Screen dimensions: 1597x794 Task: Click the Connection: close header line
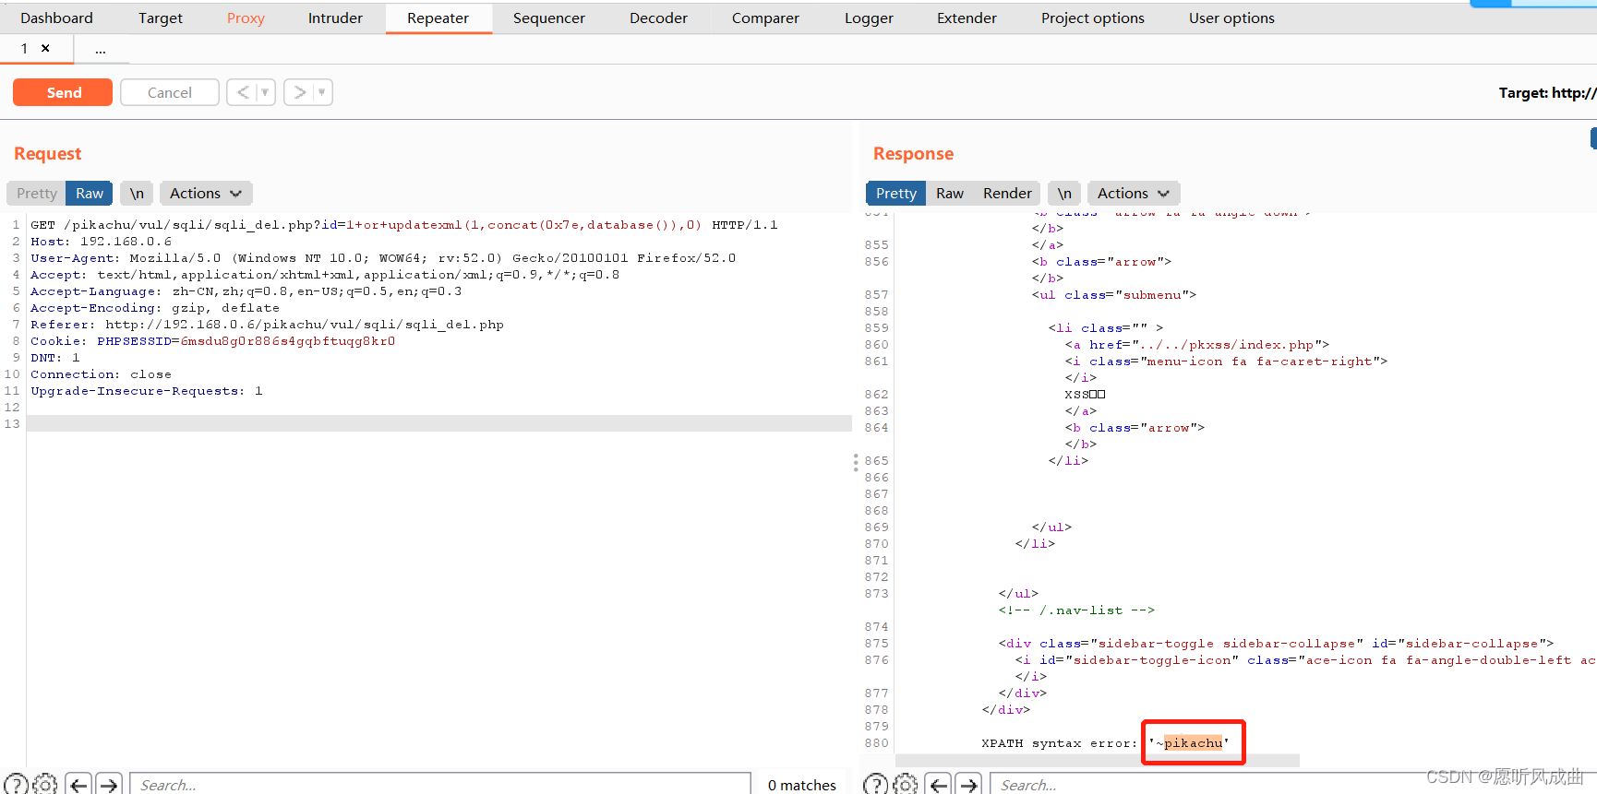(101, 374)
